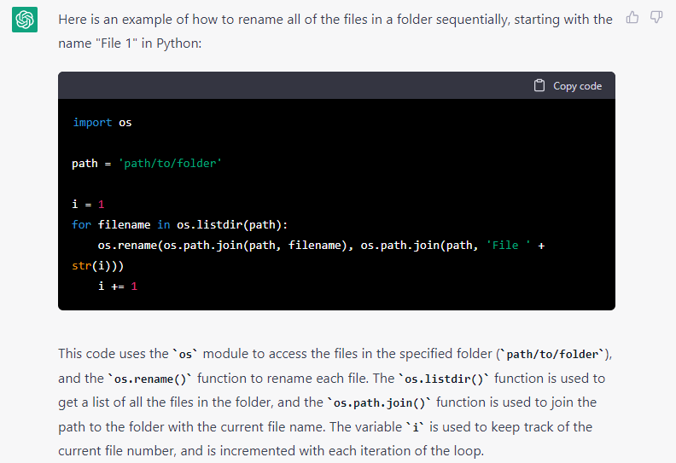676x463 pixels.
Task: Click the 'i += 1' increment line
Action: (x=118, y=286)
